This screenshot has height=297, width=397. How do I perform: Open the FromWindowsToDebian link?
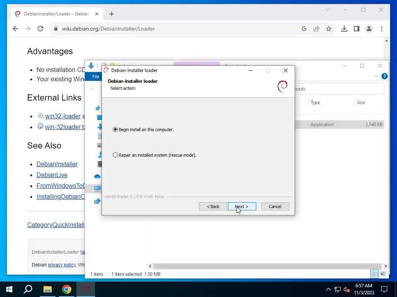point(61,186)
